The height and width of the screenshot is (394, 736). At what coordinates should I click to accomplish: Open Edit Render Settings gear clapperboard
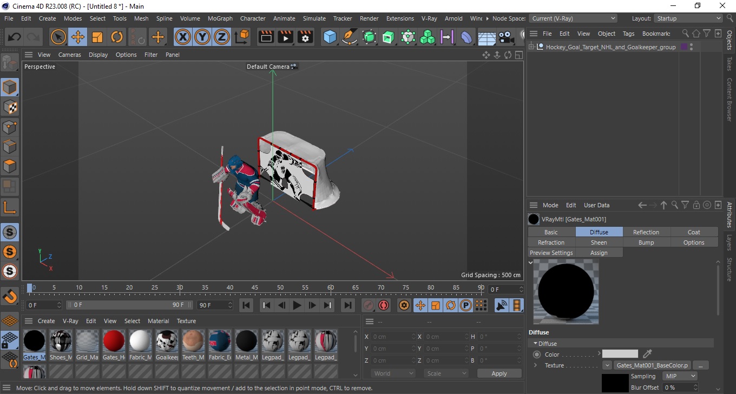point(305,37)
